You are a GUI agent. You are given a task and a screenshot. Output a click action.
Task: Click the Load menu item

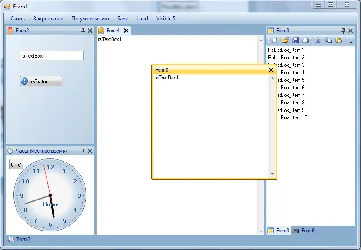click(142, 19)
